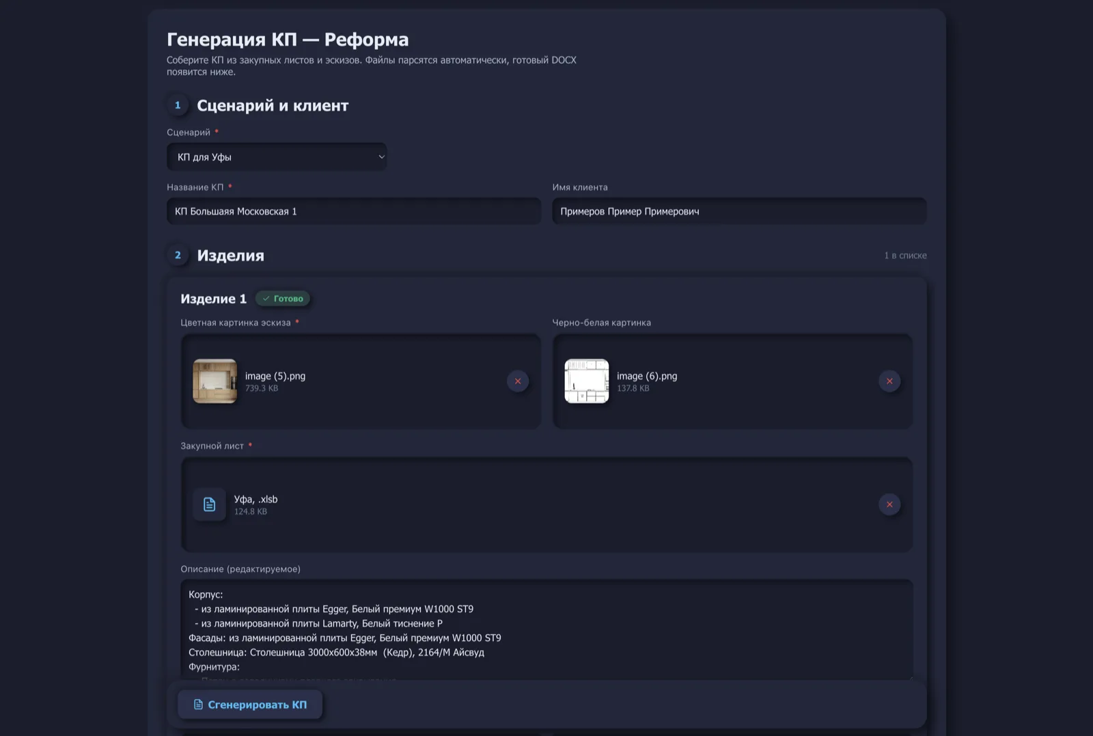Open the color kitchen sketch thumbnail
1093x736 pixels.
tap(215, 381)
